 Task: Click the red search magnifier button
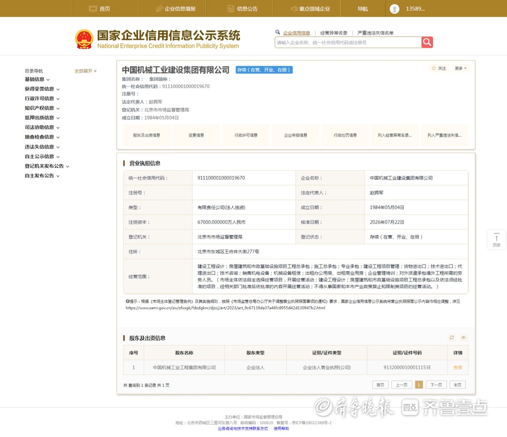coord(427,42)
